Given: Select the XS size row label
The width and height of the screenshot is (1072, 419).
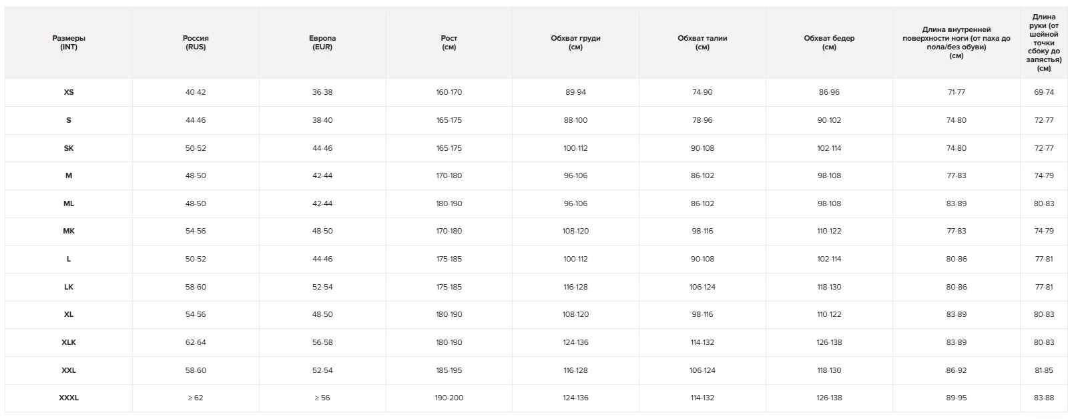Looking at the screenshot, I should coord(69,92).
